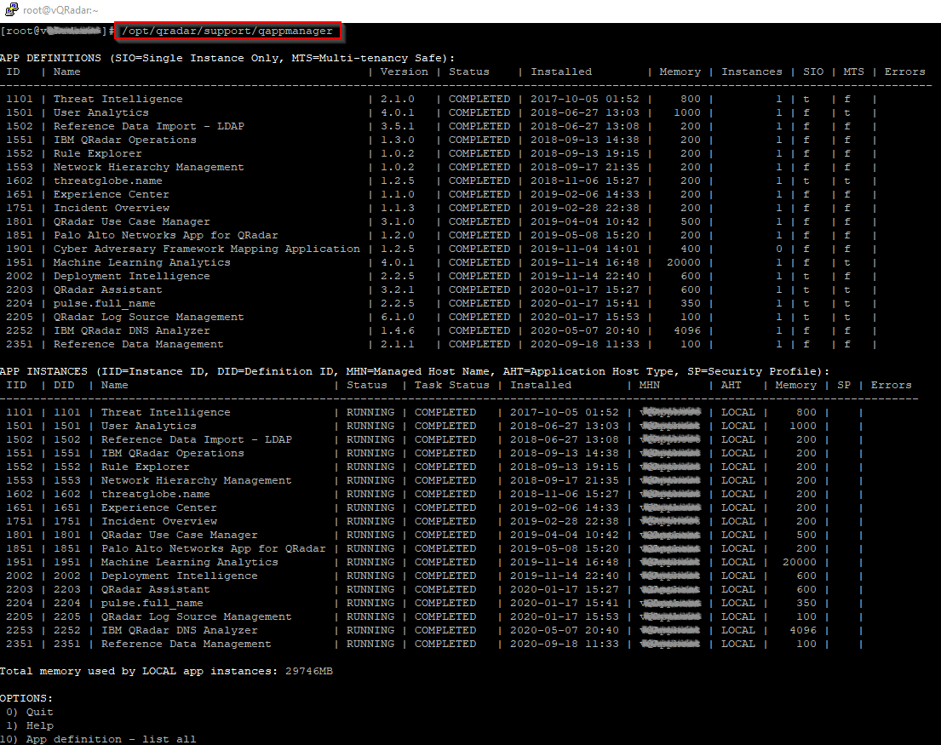Click the 'SIO' column header

813,72
